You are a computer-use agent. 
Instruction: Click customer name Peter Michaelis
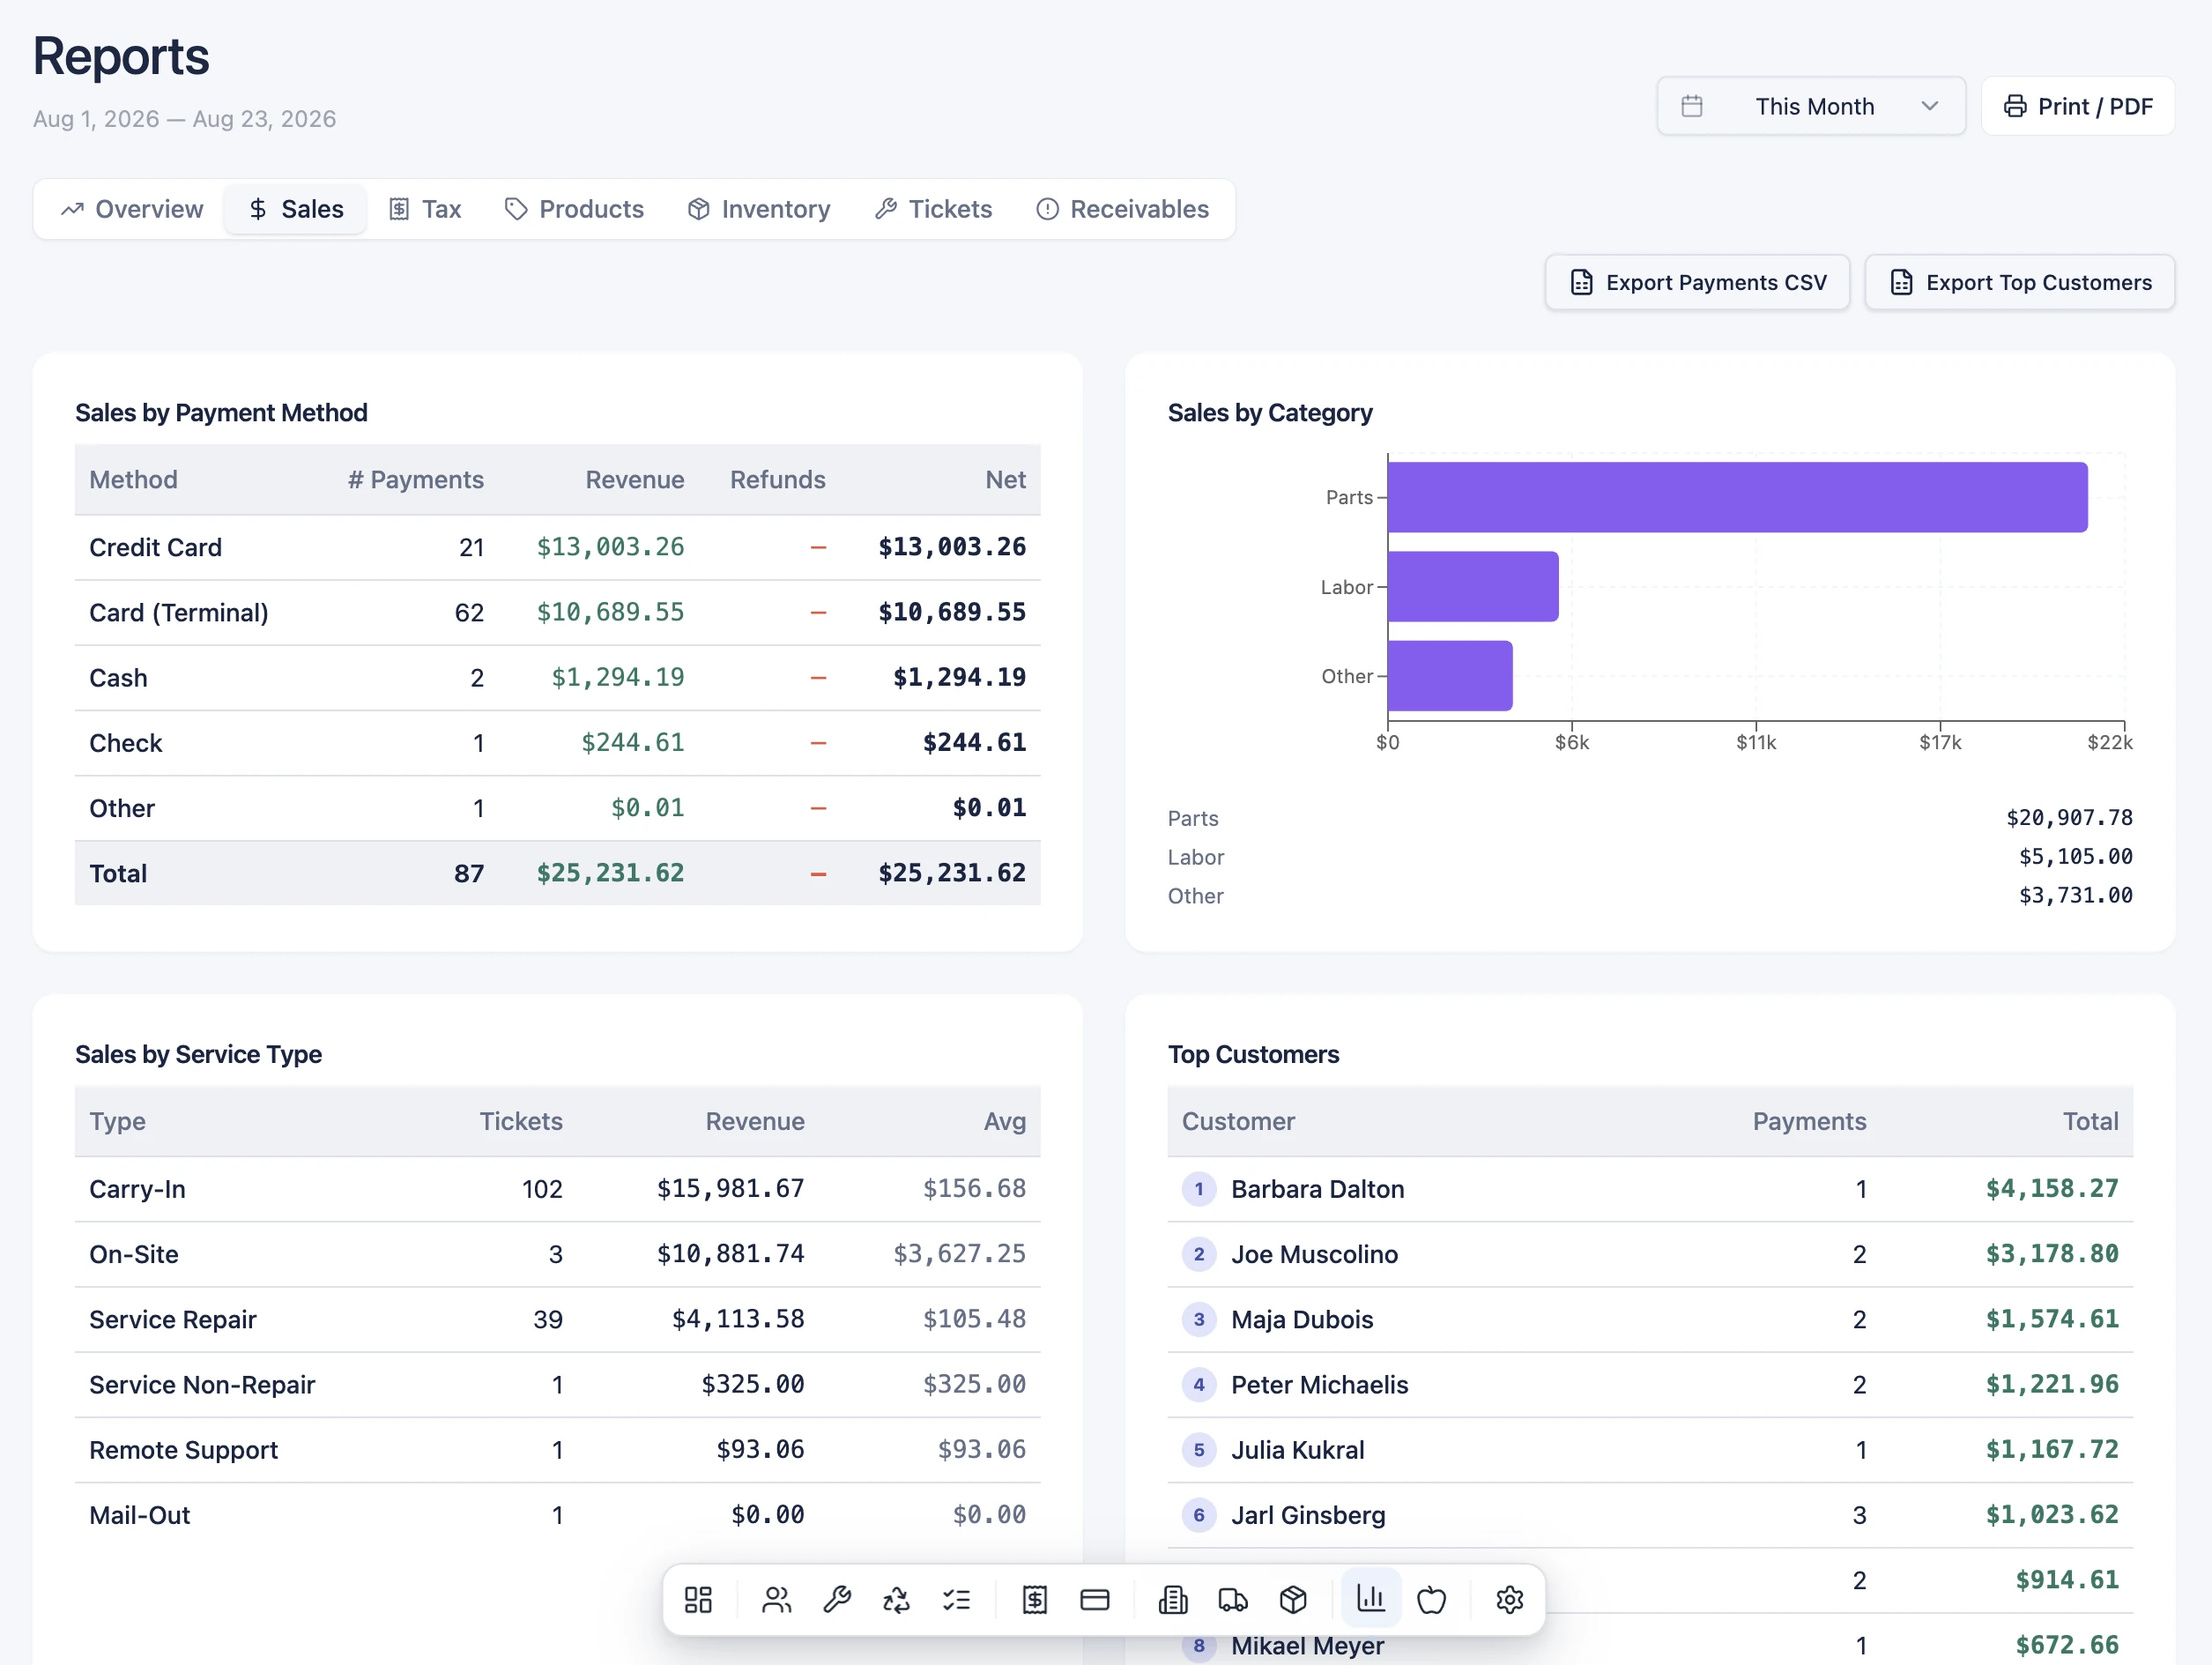[1319, 1384]
